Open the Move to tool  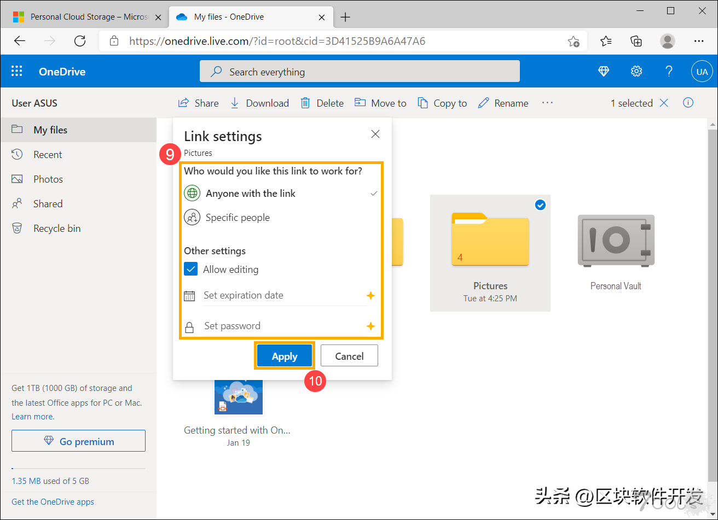380,103
